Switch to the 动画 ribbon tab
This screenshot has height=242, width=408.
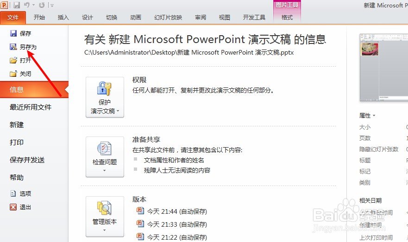point(136,18)
